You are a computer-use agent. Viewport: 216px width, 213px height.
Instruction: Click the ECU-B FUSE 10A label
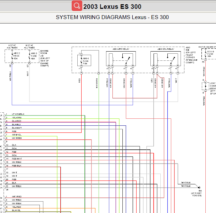click(210, 54)
